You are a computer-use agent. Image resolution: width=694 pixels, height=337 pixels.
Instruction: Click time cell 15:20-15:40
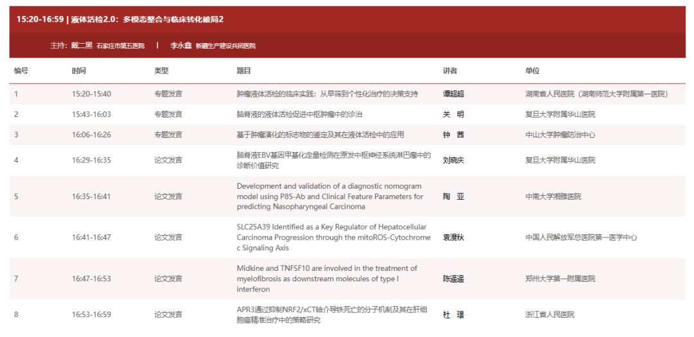click(92, 94)
